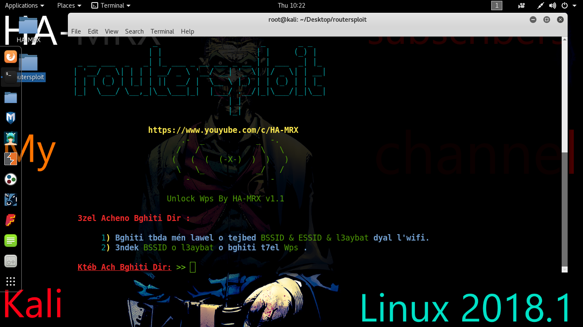Screen dimensions: 583x327
Task: Open the file manager from the dock
Action: tap(10, 98)
